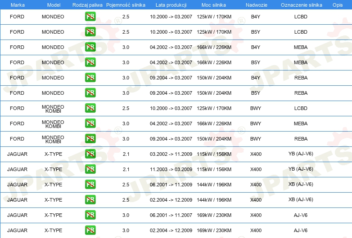352x238 pixels.
Task: Click 144kW / 196KM in 06.2001 row
Action: click(214, 185)
